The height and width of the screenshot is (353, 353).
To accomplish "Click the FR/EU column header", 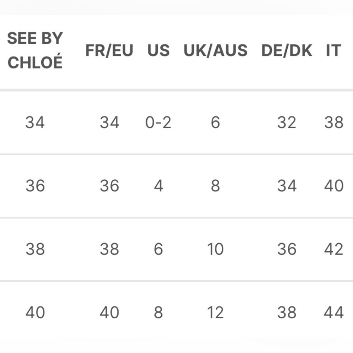I will click(109, 50).
